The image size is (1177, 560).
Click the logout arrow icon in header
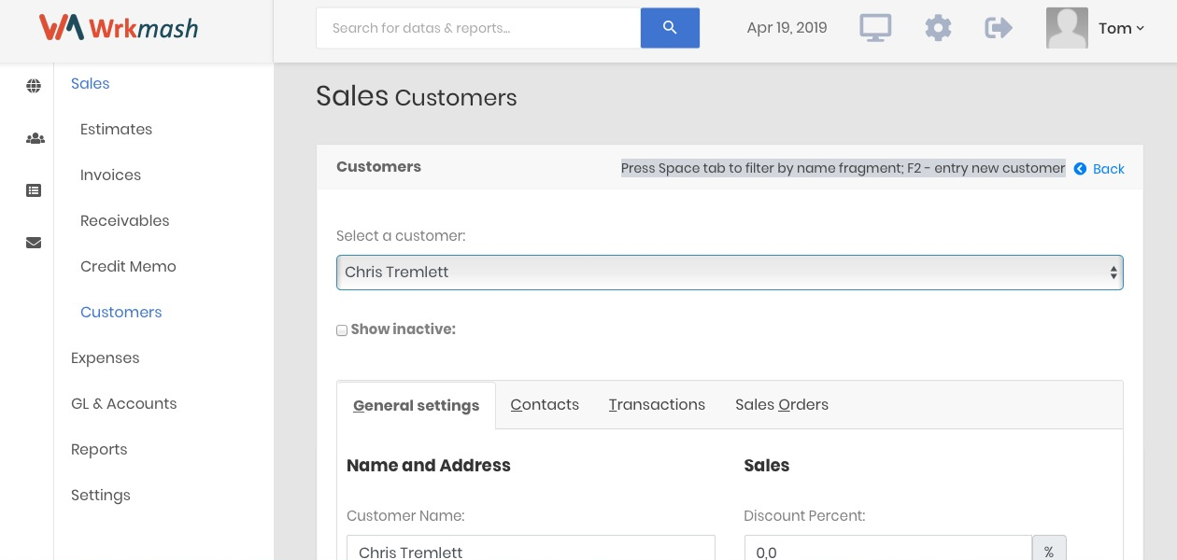click(x=999, y=28)
